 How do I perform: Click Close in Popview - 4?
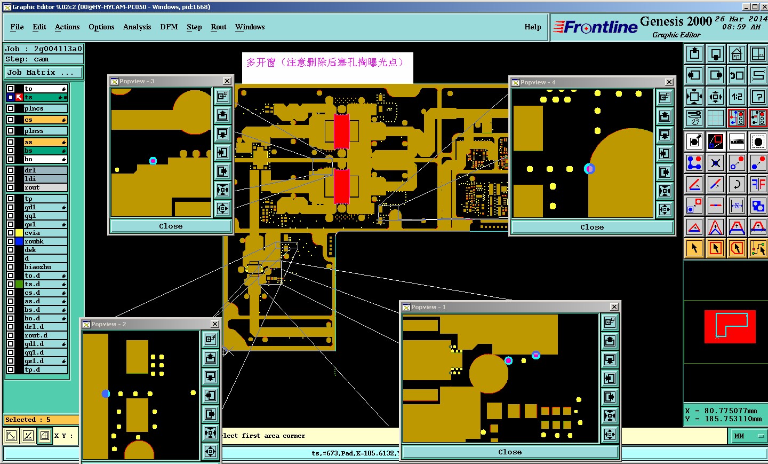tap(592, 227)
